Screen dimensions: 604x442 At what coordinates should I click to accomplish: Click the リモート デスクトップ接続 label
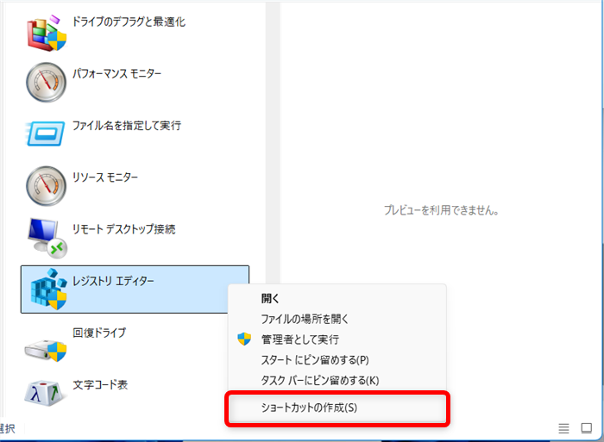(x=124, y=229)
